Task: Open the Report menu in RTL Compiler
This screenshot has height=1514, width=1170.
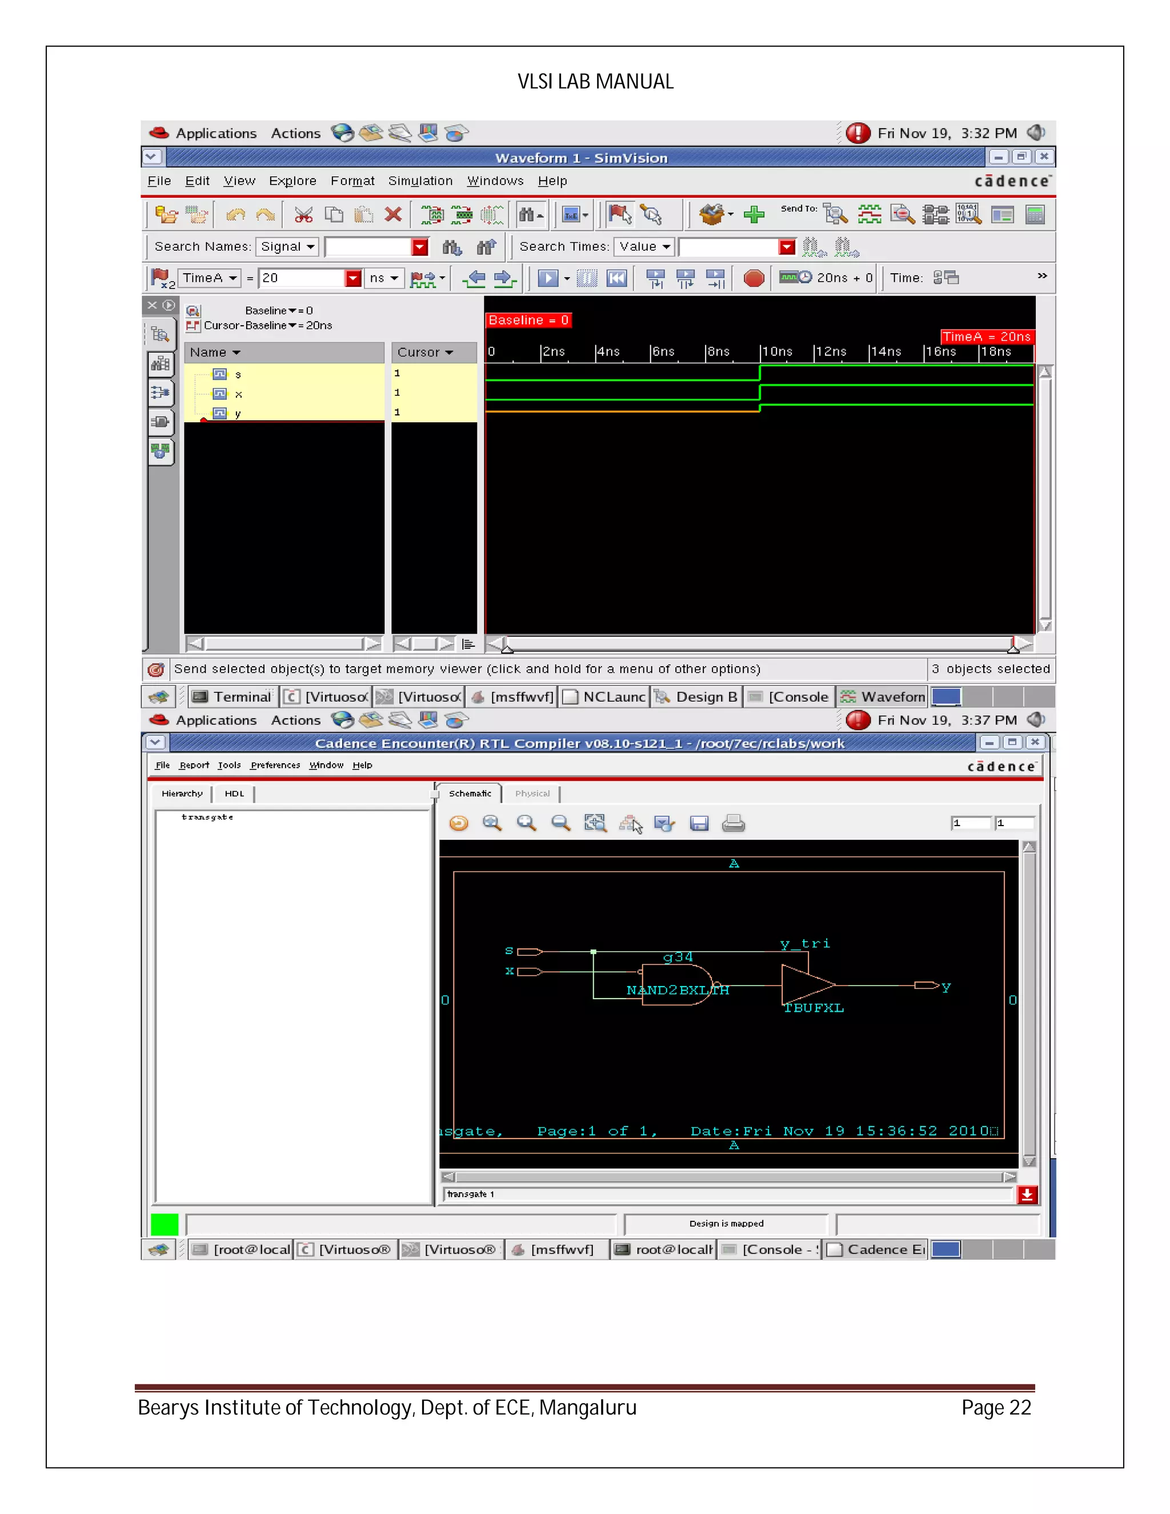Action: [194, 766]
